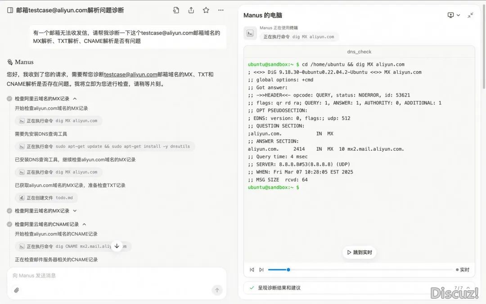Screen dimensions: 486x304
Task: Open the 'dig CNAME mx2.mail.aliyun' command chip
Action: coord(73,246)
